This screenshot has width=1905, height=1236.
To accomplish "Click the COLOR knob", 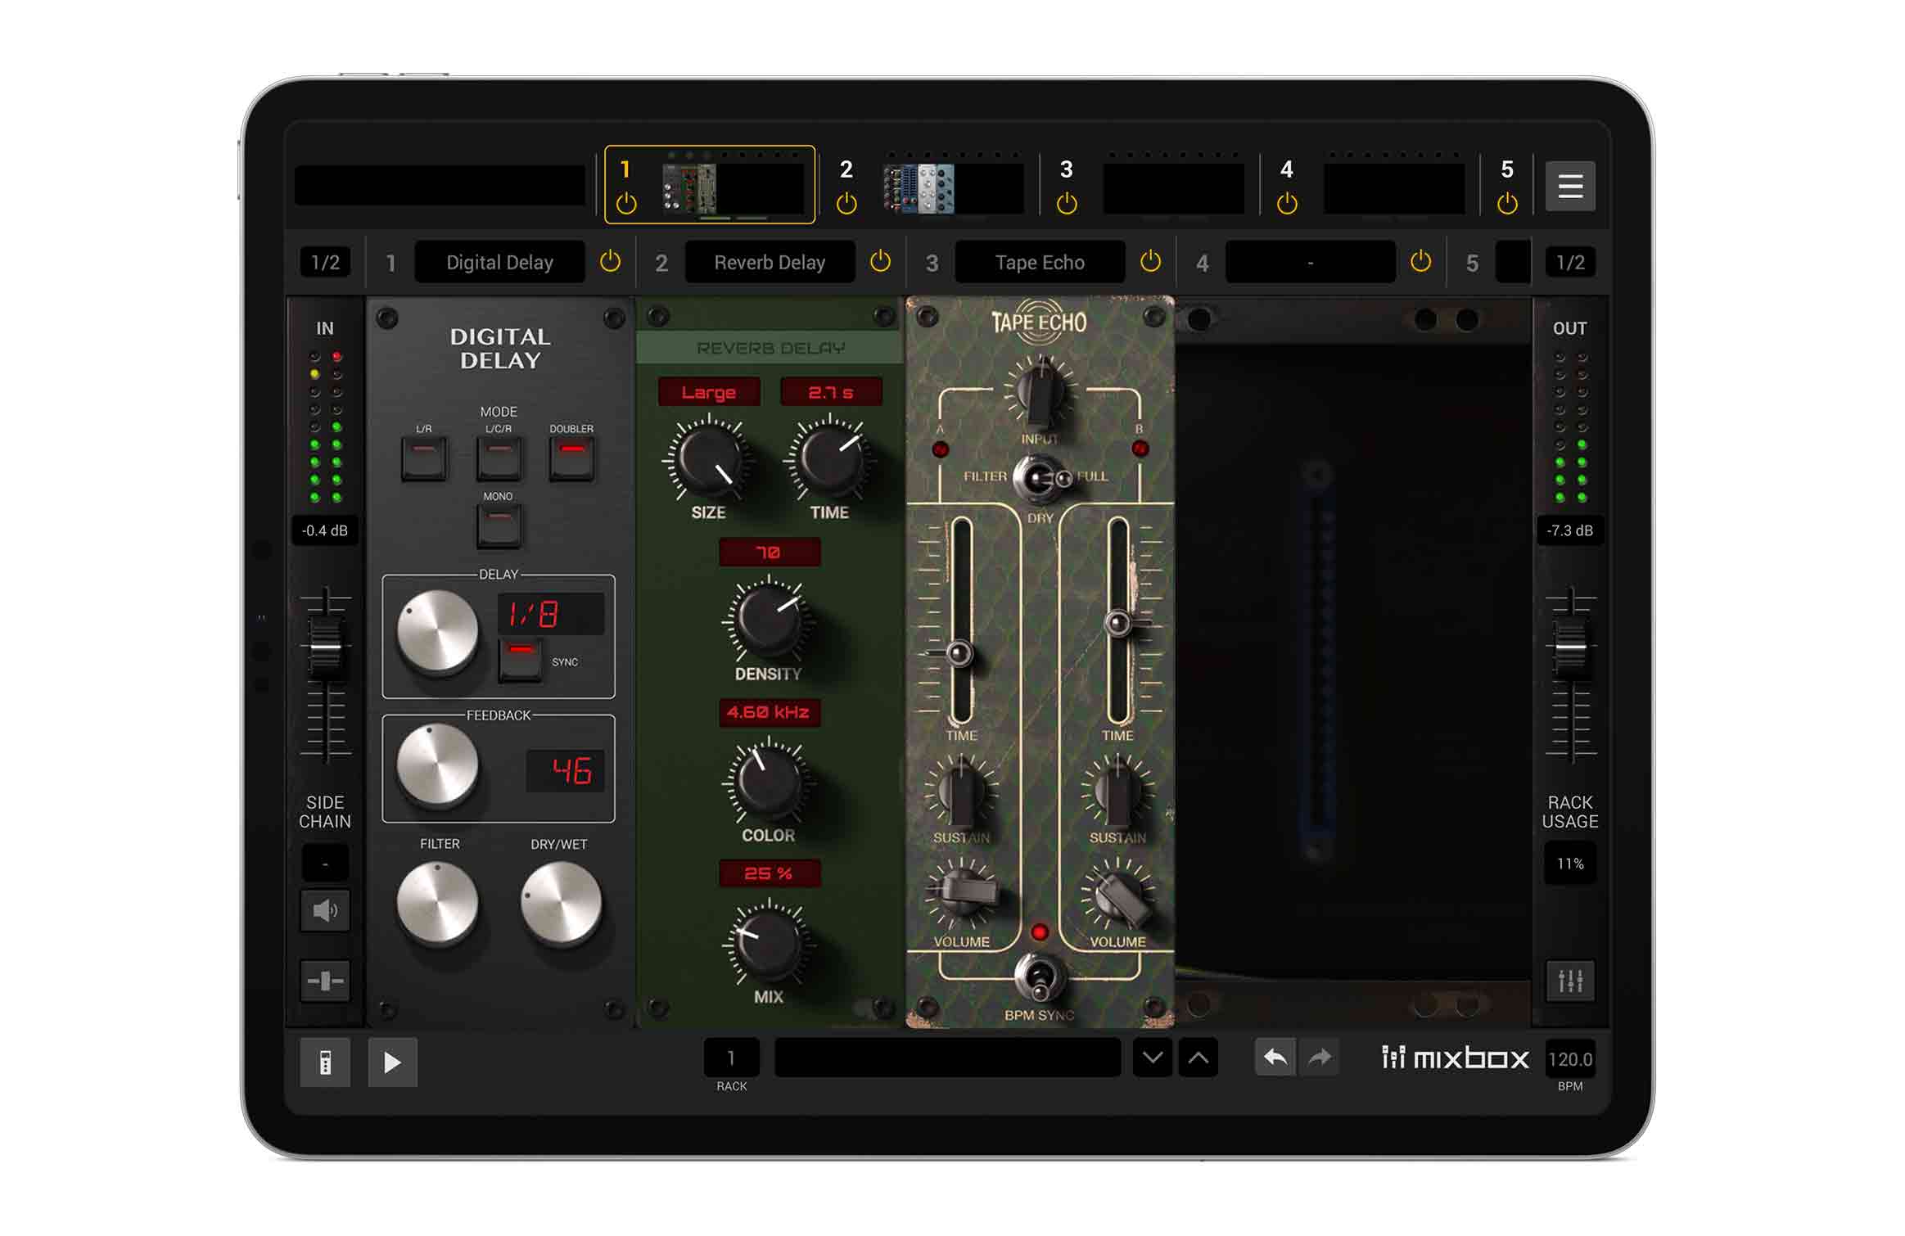I will (x=768, y=783).
